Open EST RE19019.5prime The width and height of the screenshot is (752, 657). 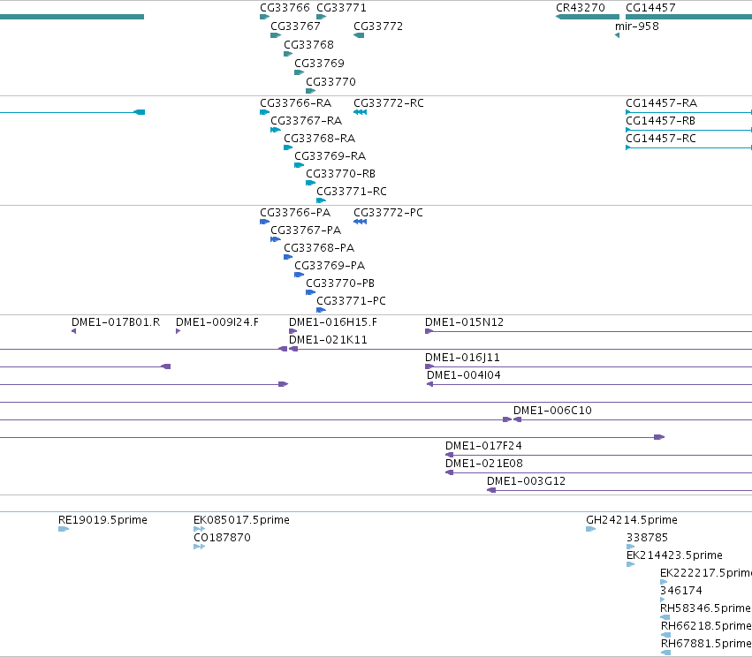click(103, 520)
